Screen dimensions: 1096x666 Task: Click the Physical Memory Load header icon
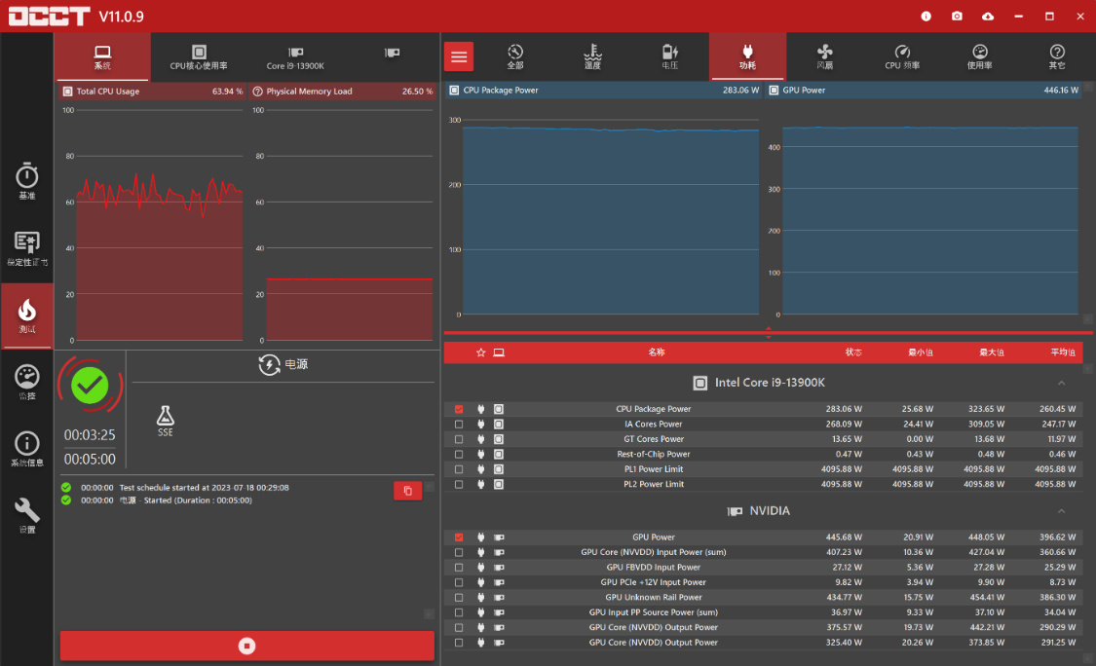(x=257, y=92)
